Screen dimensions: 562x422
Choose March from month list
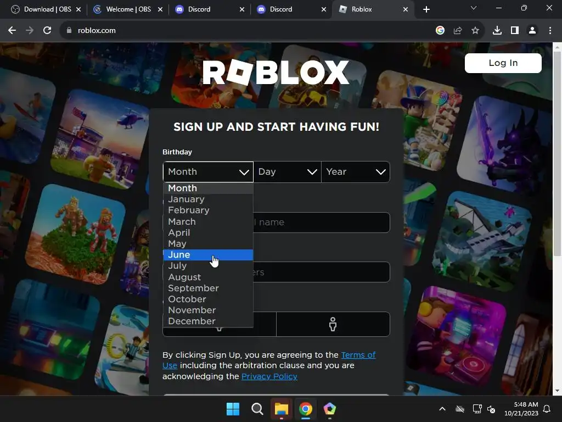[x=208, y=221]
